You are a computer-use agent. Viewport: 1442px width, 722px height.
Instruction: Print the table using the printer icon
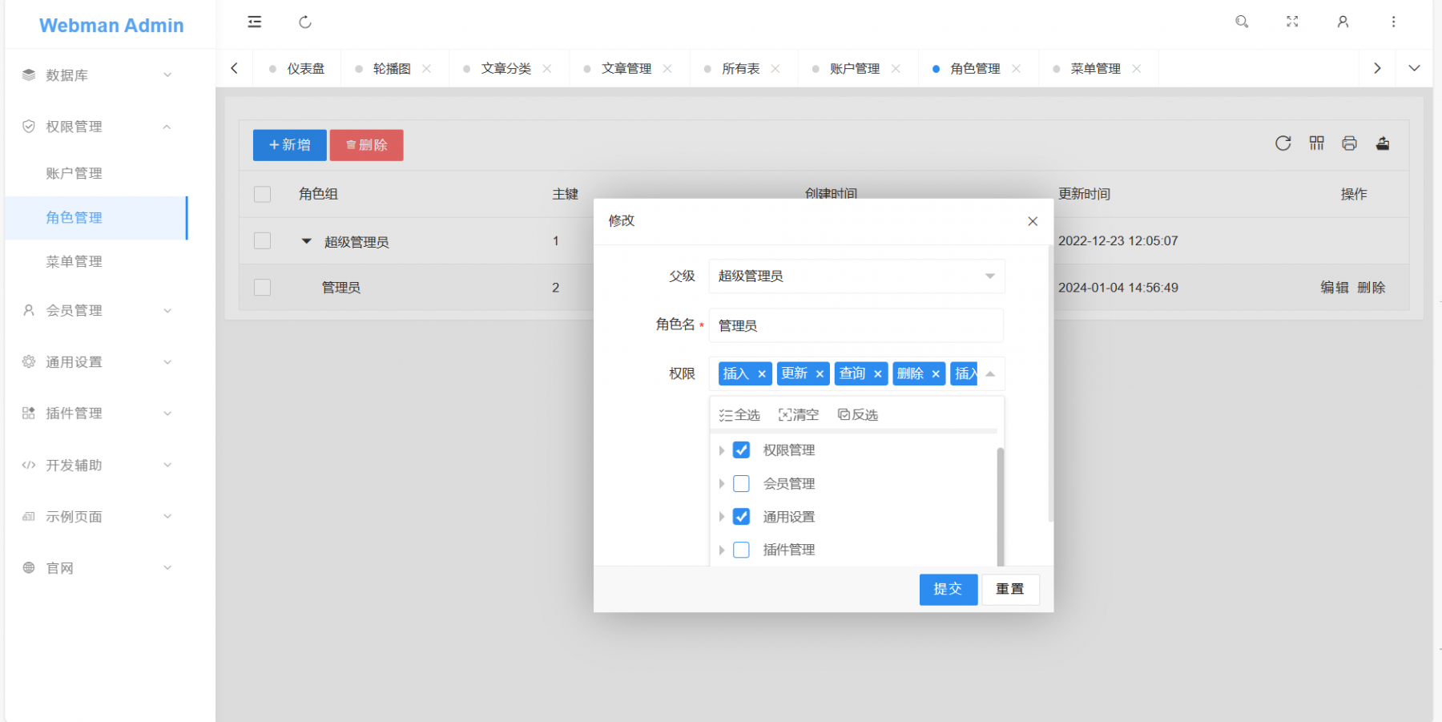pos(1349,143)
